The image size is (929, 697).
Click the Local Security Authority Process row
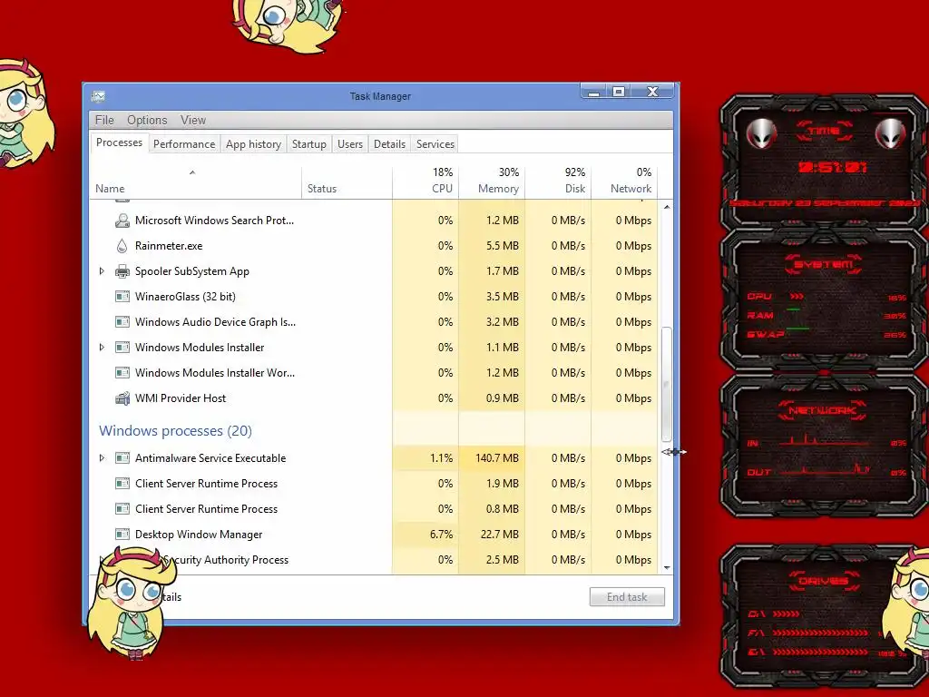[x=373, y=560]
